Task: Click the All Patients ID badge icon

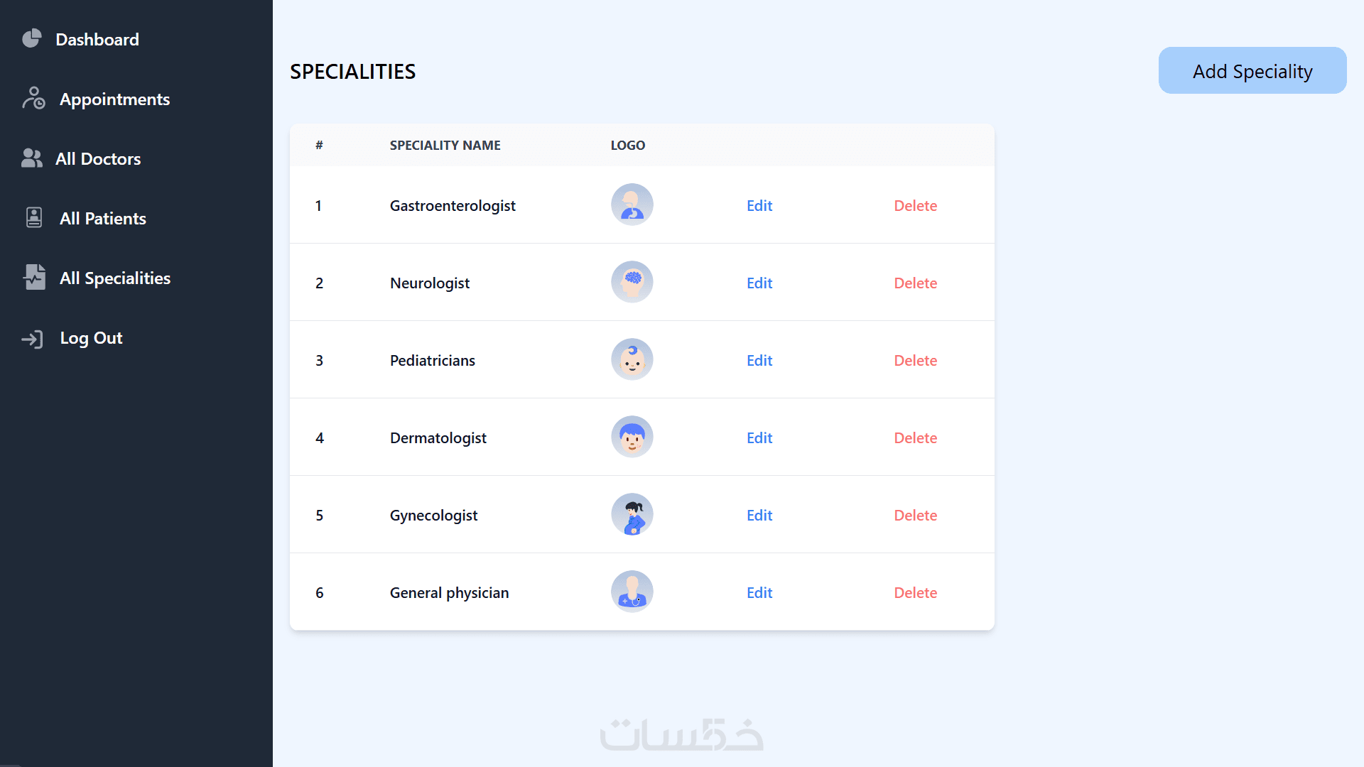Action: pyautogui.click(x=34, y=217)
